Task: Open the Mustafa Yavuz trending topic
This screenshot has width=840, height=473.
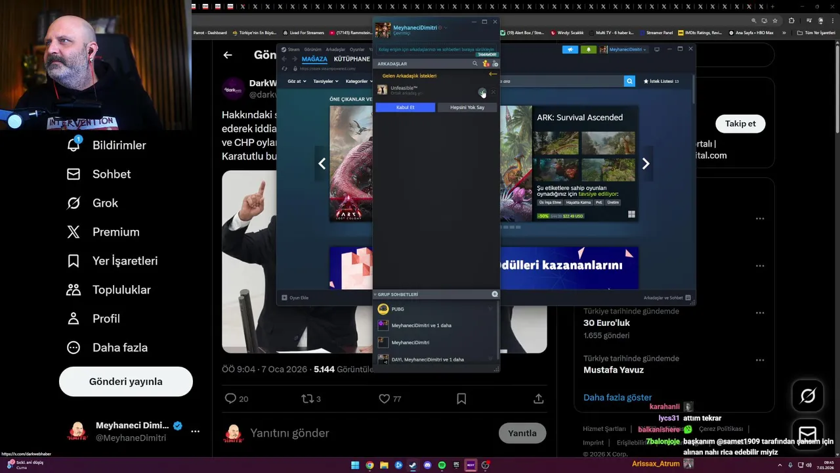Action: [614, 370]
